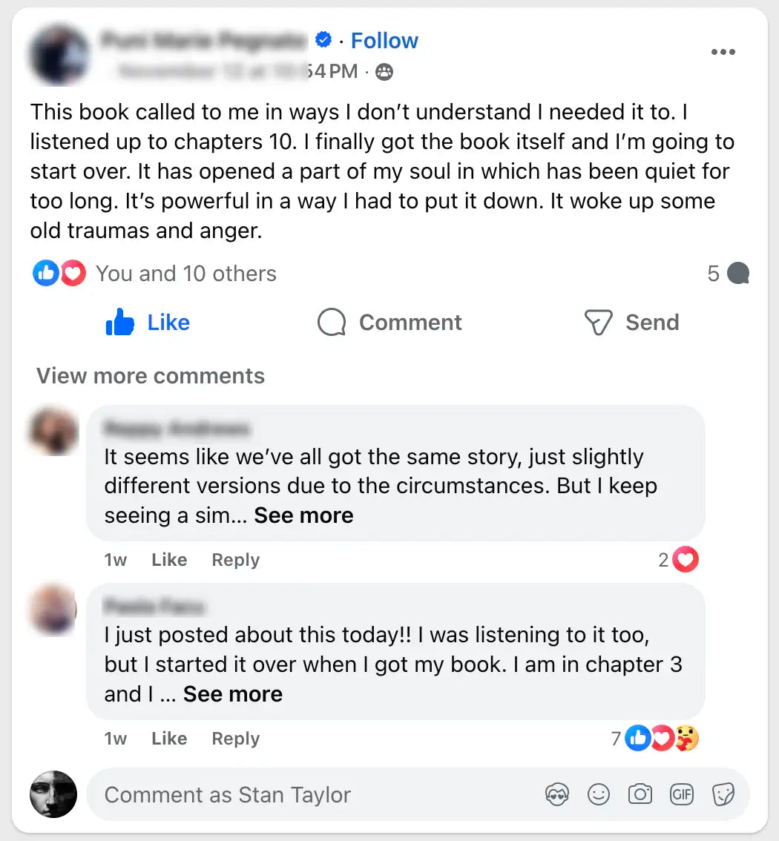The width and height of the screenshot is (779, 841).
Task: Like the first comment about the same story
Action: click(x=169, y=560)
